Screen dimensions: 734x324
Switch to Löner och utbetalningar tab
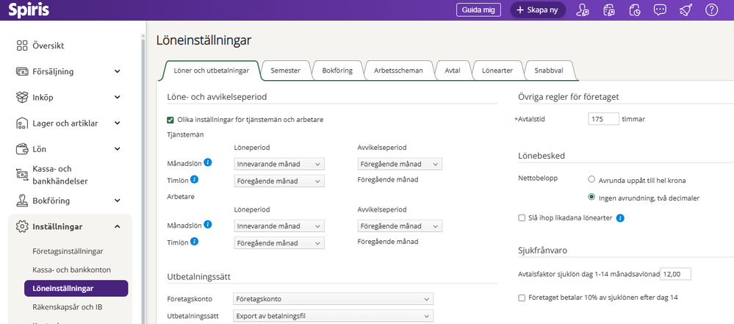point(211,71)
